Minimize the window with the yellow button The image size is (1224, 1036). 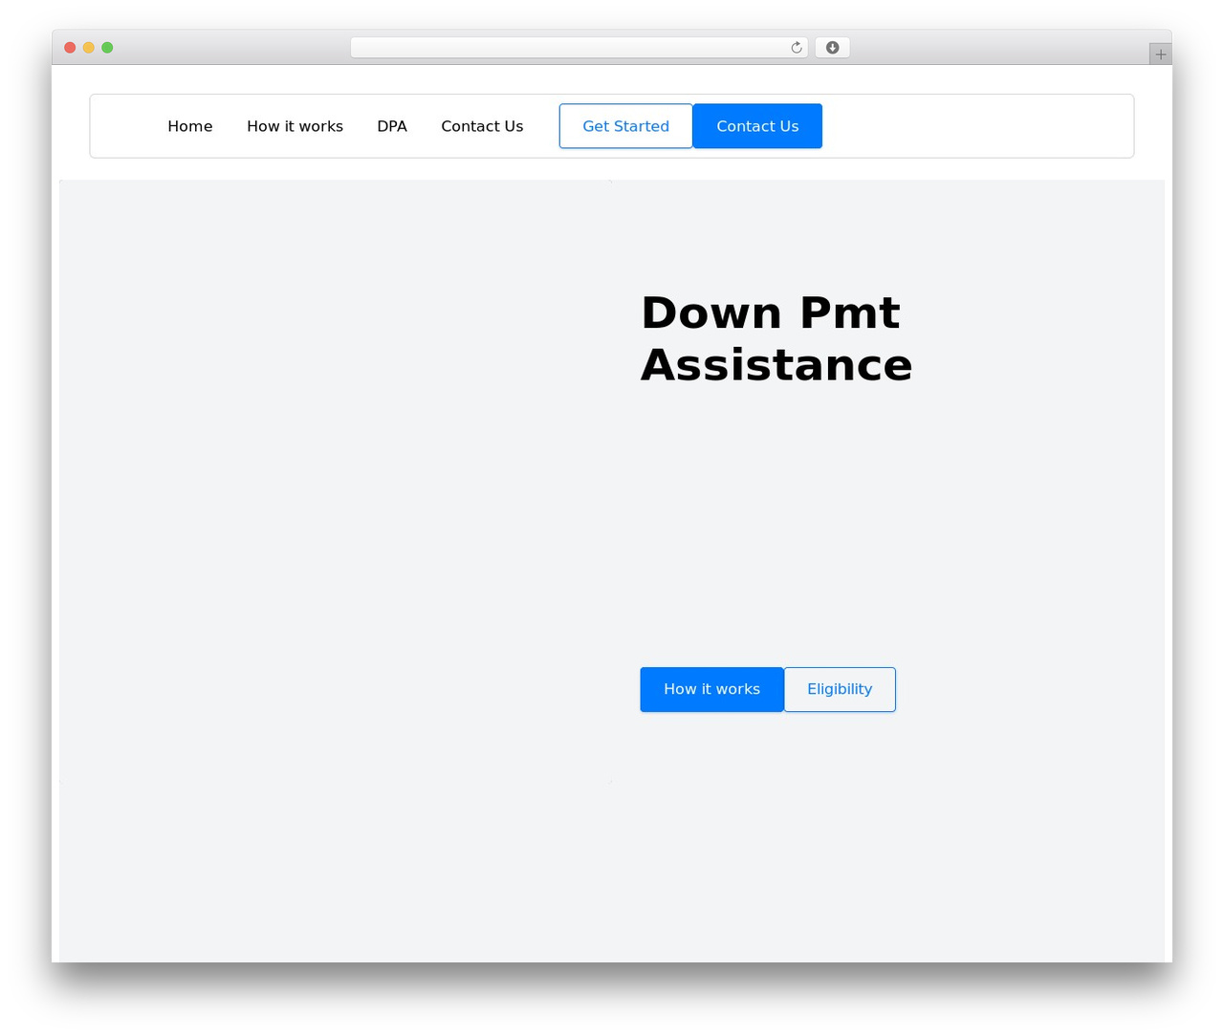click(89, 48)
